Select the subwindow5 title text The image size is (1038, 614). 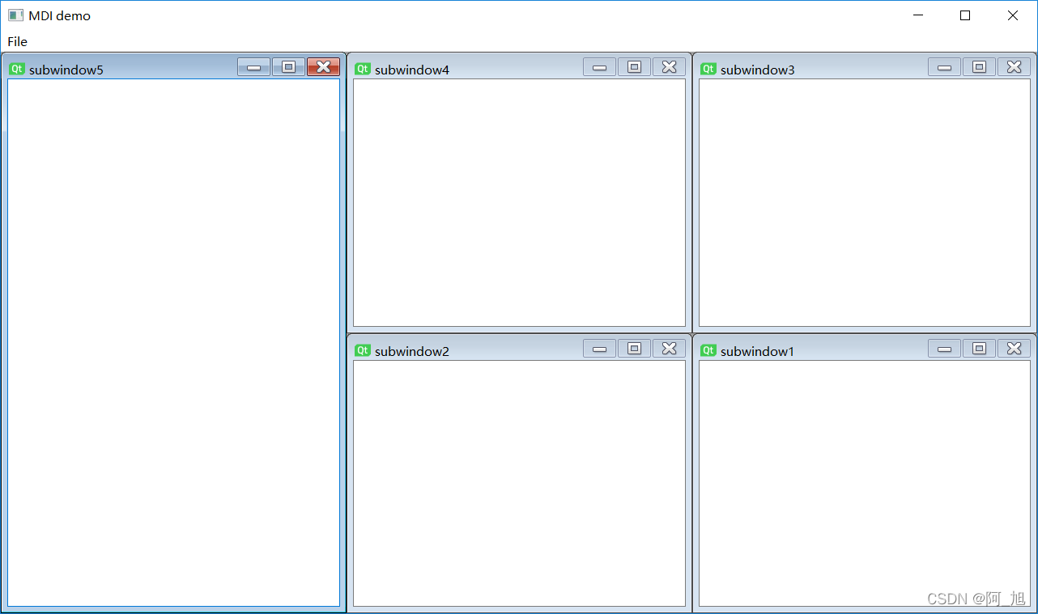pos(66,70)
